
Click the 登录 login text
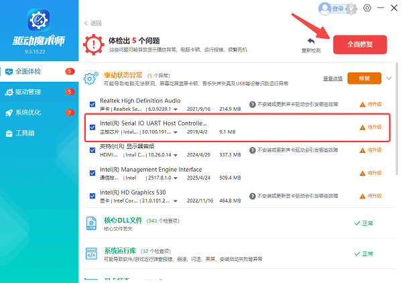click(338, 9)
